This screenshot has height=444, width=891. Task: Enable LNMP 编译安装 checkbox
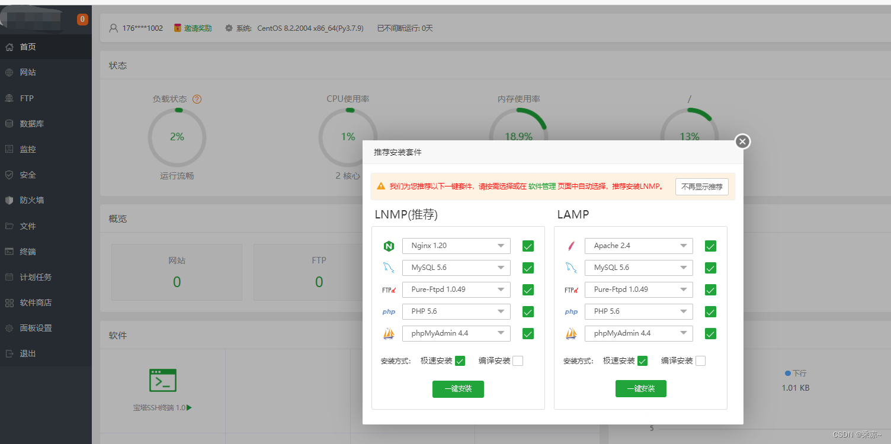(518, 361)
